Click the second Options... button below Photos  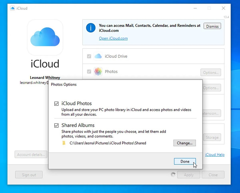pos(212,88)
